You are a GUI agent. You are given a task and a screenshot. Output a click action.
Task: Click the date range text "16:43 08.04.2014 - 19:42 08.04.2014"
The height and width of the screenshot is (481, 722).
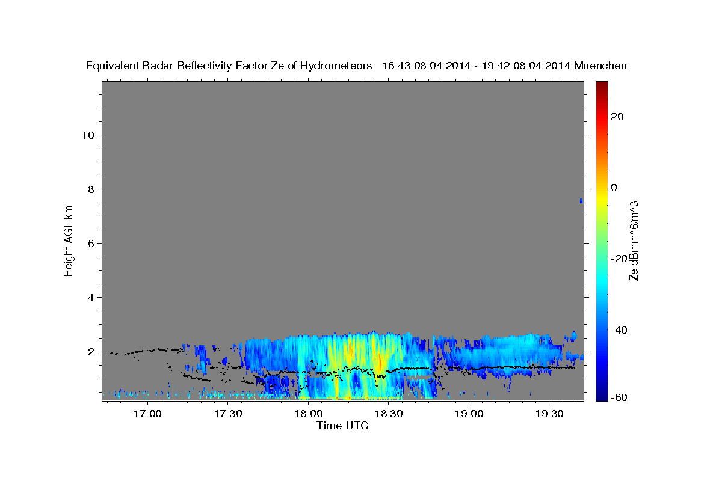pyautogui.click(x=477, y=66)
